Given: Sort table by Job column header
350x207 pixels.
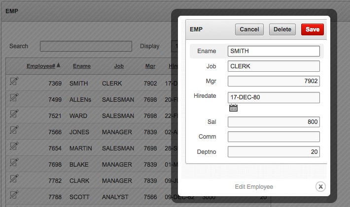Looking at the screenshot, I should click(x=119, y=66).
